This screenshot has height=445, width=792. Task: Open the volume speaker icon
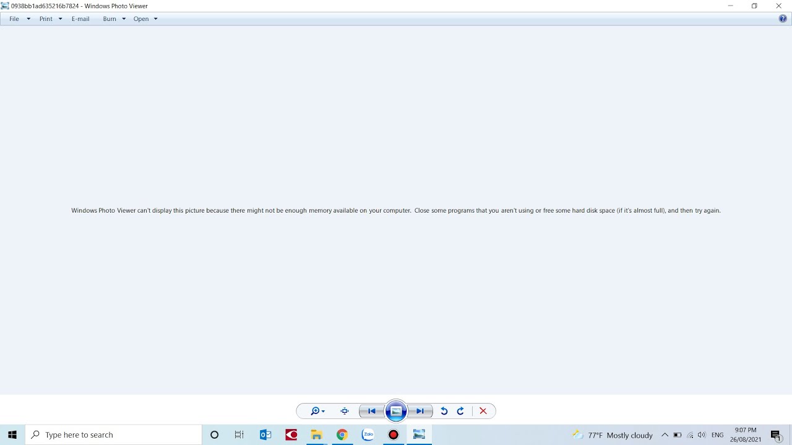(702, 435)
